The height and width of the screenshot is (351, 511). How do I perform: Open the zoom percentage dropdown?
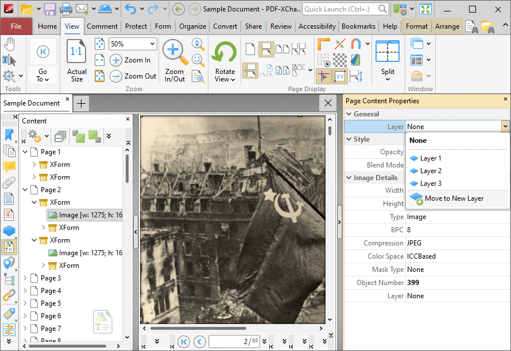click(152, 44)
